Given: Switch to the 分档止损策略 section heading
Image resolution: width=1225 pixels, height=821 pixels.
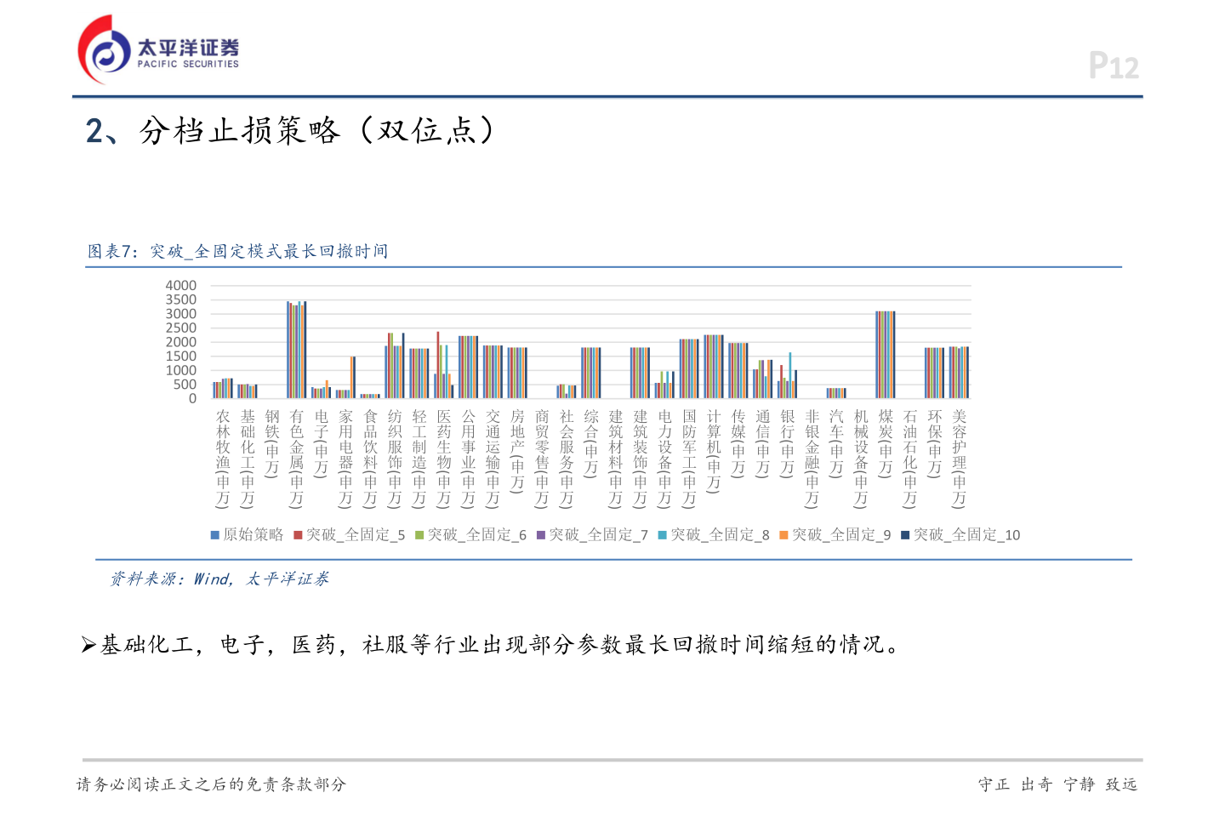Looking at the screenshot, I should click(289, 130).
